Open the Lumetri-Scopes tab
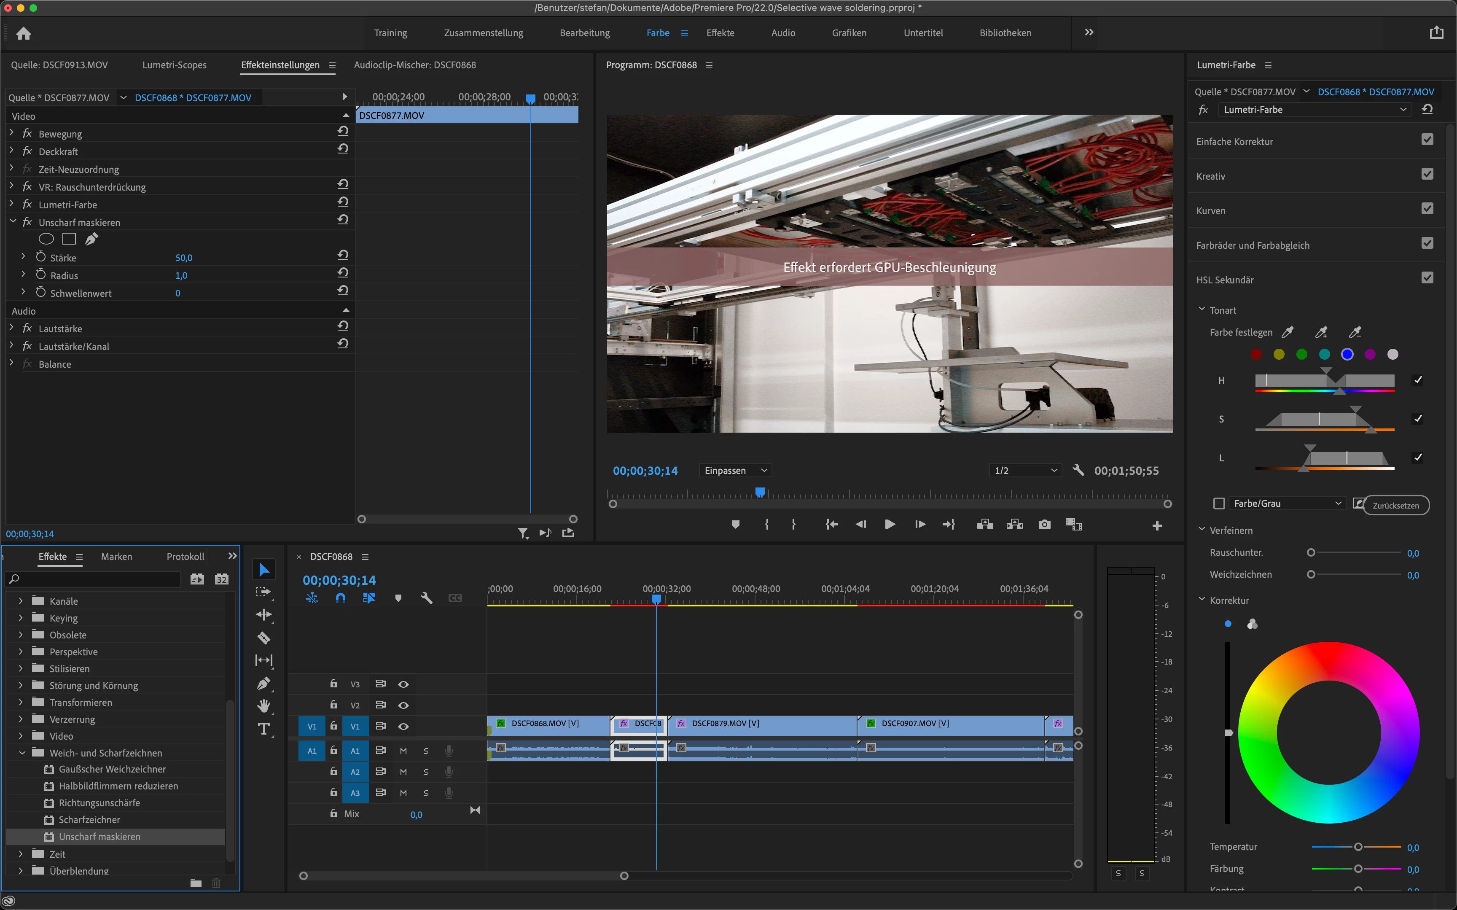Viewport: 1457px width, 910px height. point(175,65)
